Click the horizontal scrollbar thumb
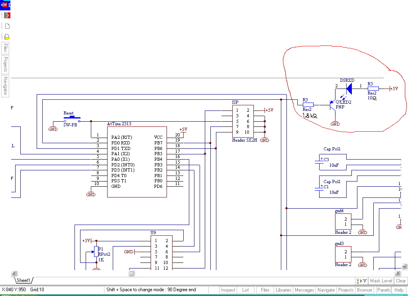 [131, 273]
